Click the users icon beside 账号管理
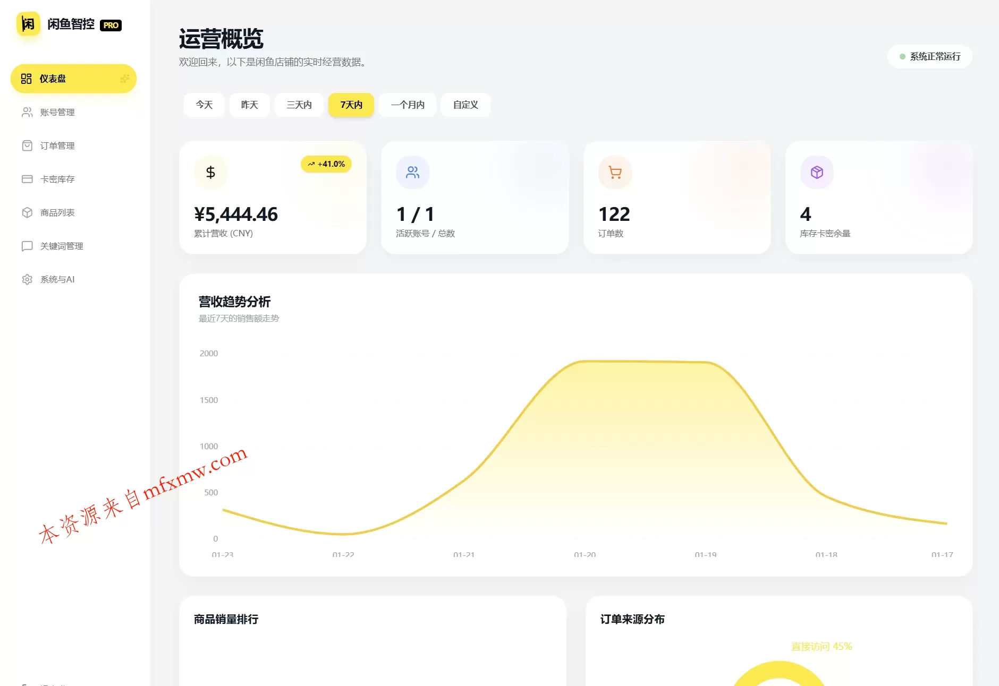The width and height of the screenshot is (999, 686). tap(27, 112)
